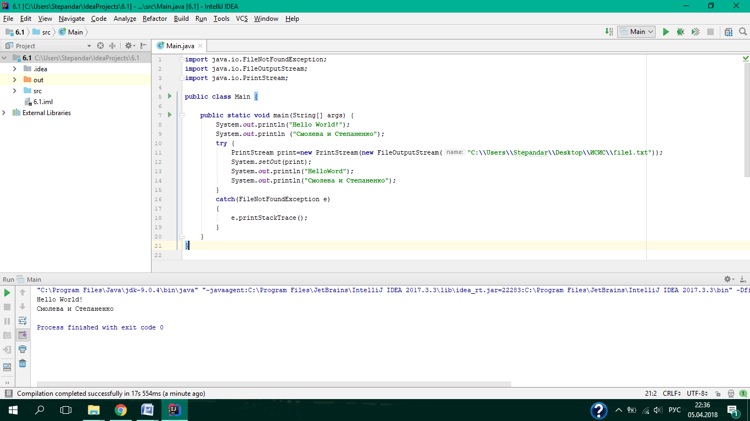
Task: Open the Build menu
Action: click(181, 19)
